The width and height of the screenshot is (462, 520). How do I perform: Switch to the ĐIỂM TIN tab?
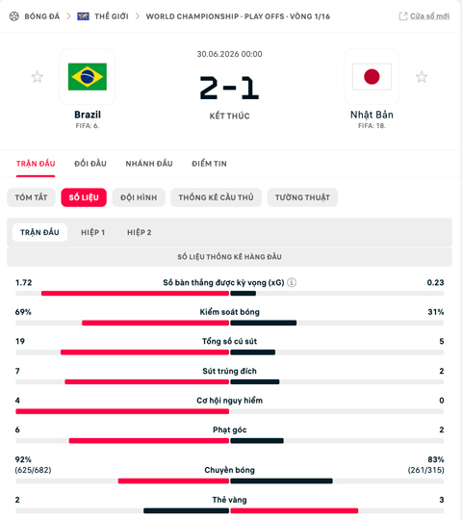coord(209,164)
